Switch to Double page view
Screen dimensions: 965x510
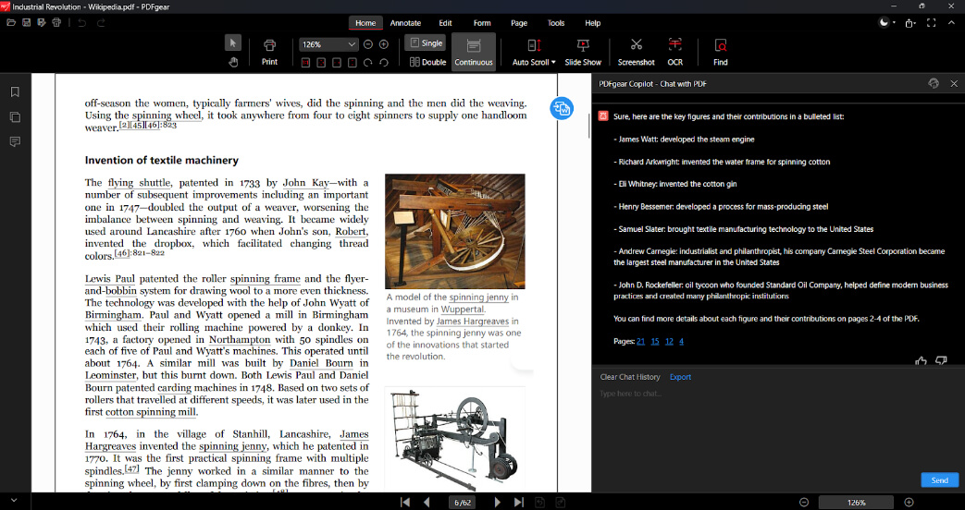tap(427, 62)
